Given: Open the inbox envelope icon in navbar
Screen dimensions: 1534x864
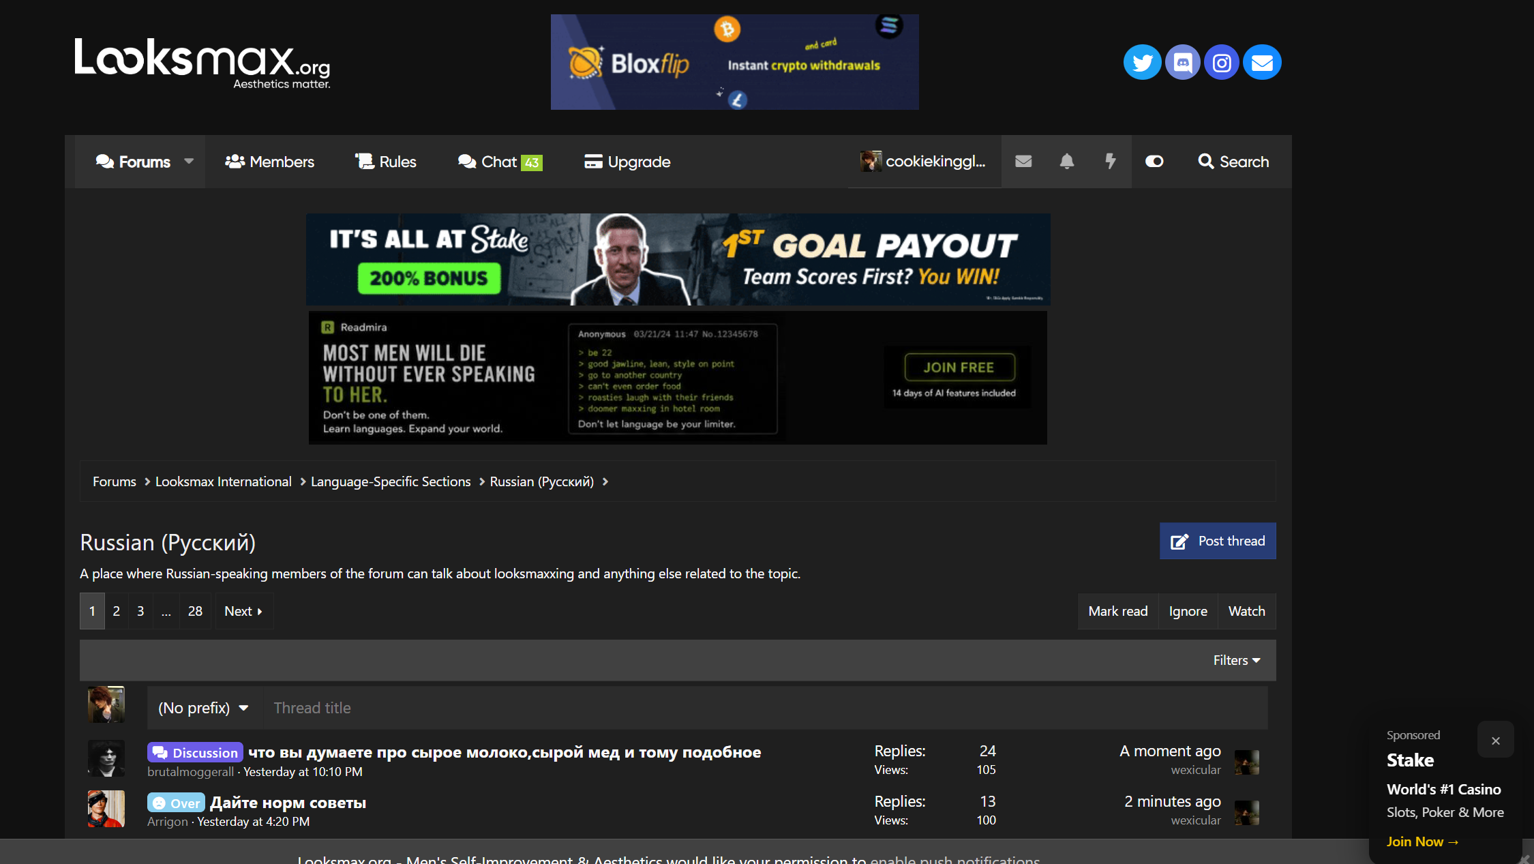Looking at the screenshot, I should (x=1023, y=162).
